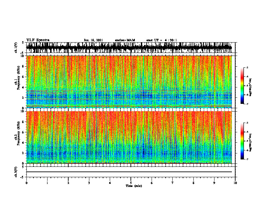Click time axis tick label "5"
This screenshot has height=205, width=265.
[x=131, y=183]
